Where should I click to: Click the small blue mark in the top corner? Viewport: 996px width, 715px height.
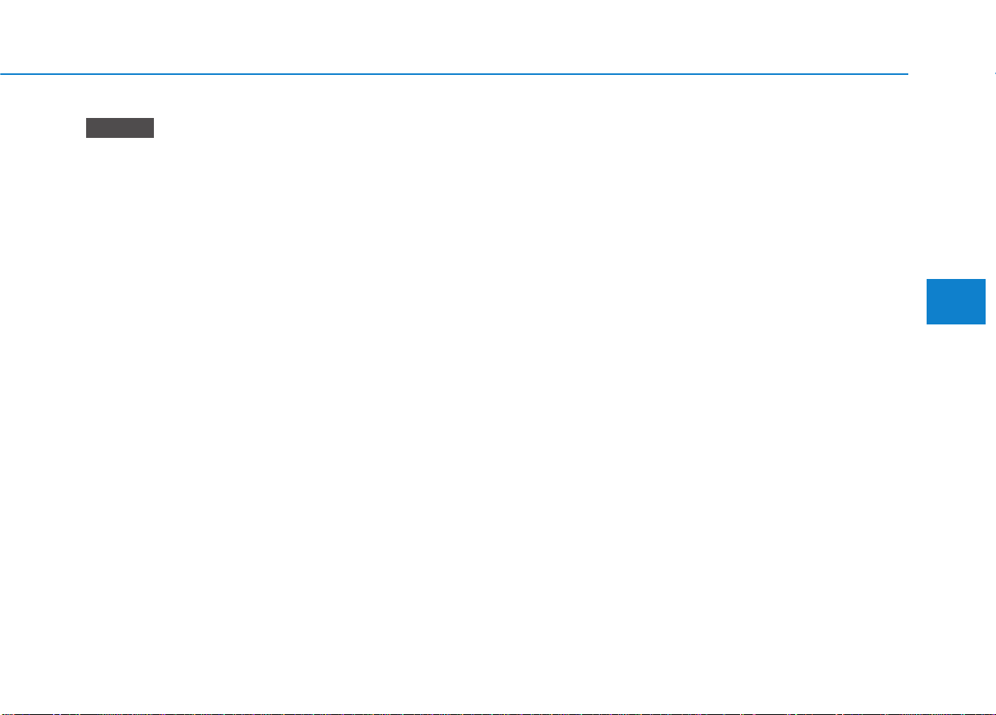click(x=994, y=74)
